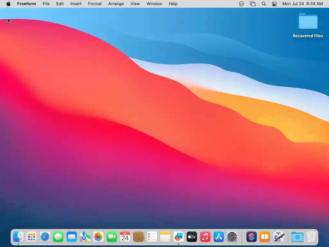Open Reminders app in the Dock
The height and width of the screenshot is (247, 329).
pos(152,237)
